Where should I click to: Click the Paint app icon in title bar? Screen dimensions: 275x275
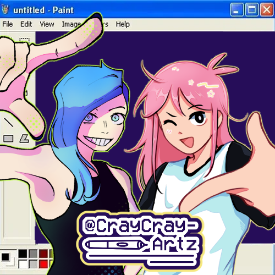(x=5, y=9)
